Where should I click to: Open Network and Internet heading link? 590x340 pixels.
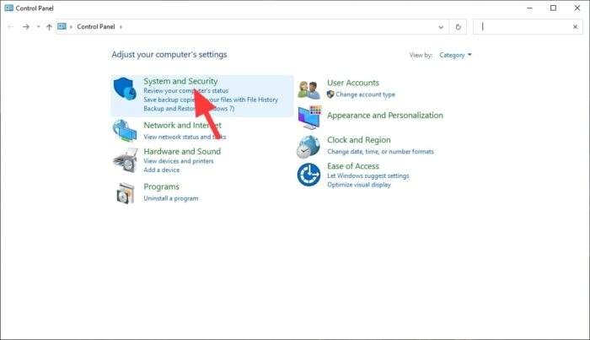pos(183,125)
